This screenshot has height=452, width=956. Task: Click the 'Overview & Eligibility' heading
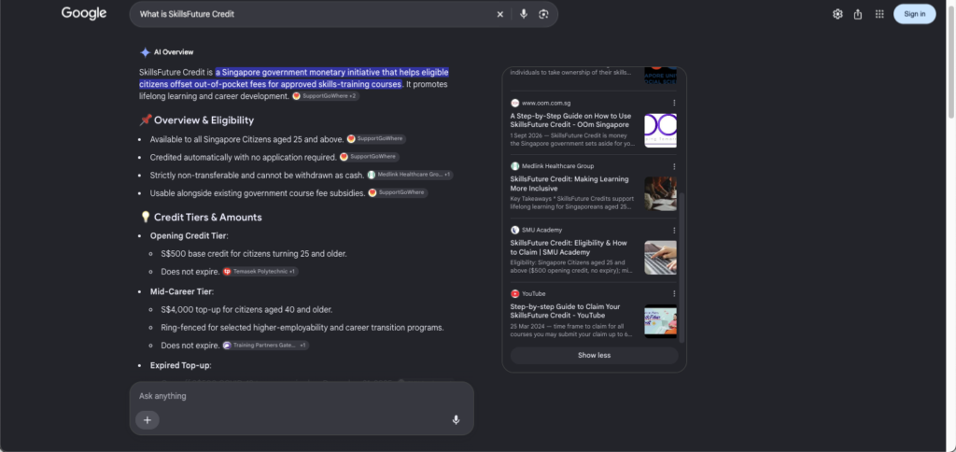click(204, 120)
